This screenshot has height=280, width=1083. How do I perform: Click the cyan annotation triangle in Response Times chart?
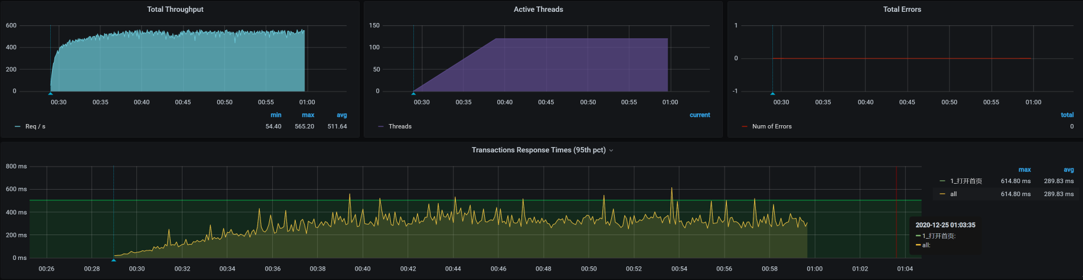click(x=114, y=260)
